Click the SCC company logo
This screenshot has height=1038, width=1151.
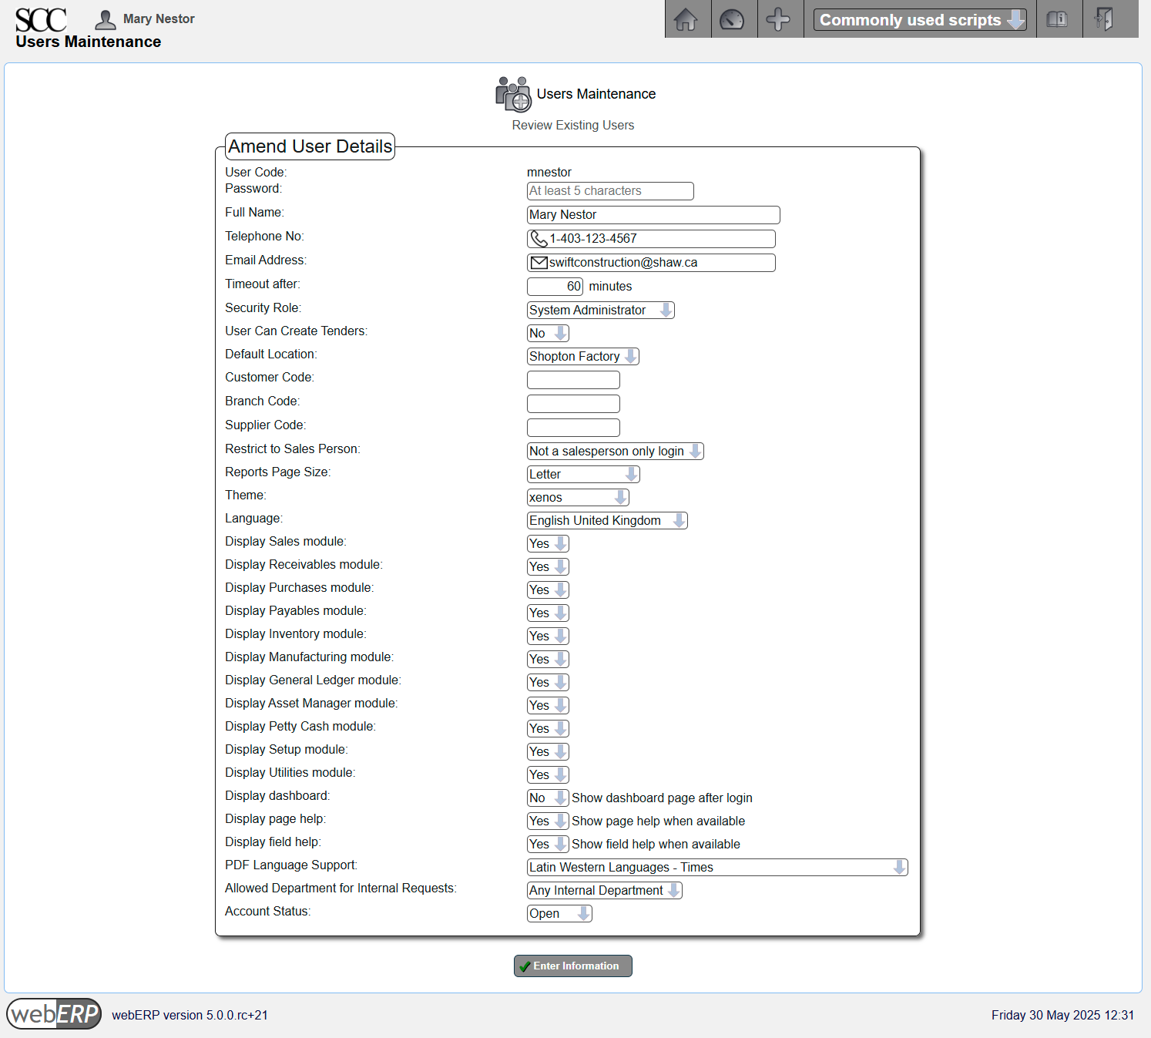coord(41,19)
